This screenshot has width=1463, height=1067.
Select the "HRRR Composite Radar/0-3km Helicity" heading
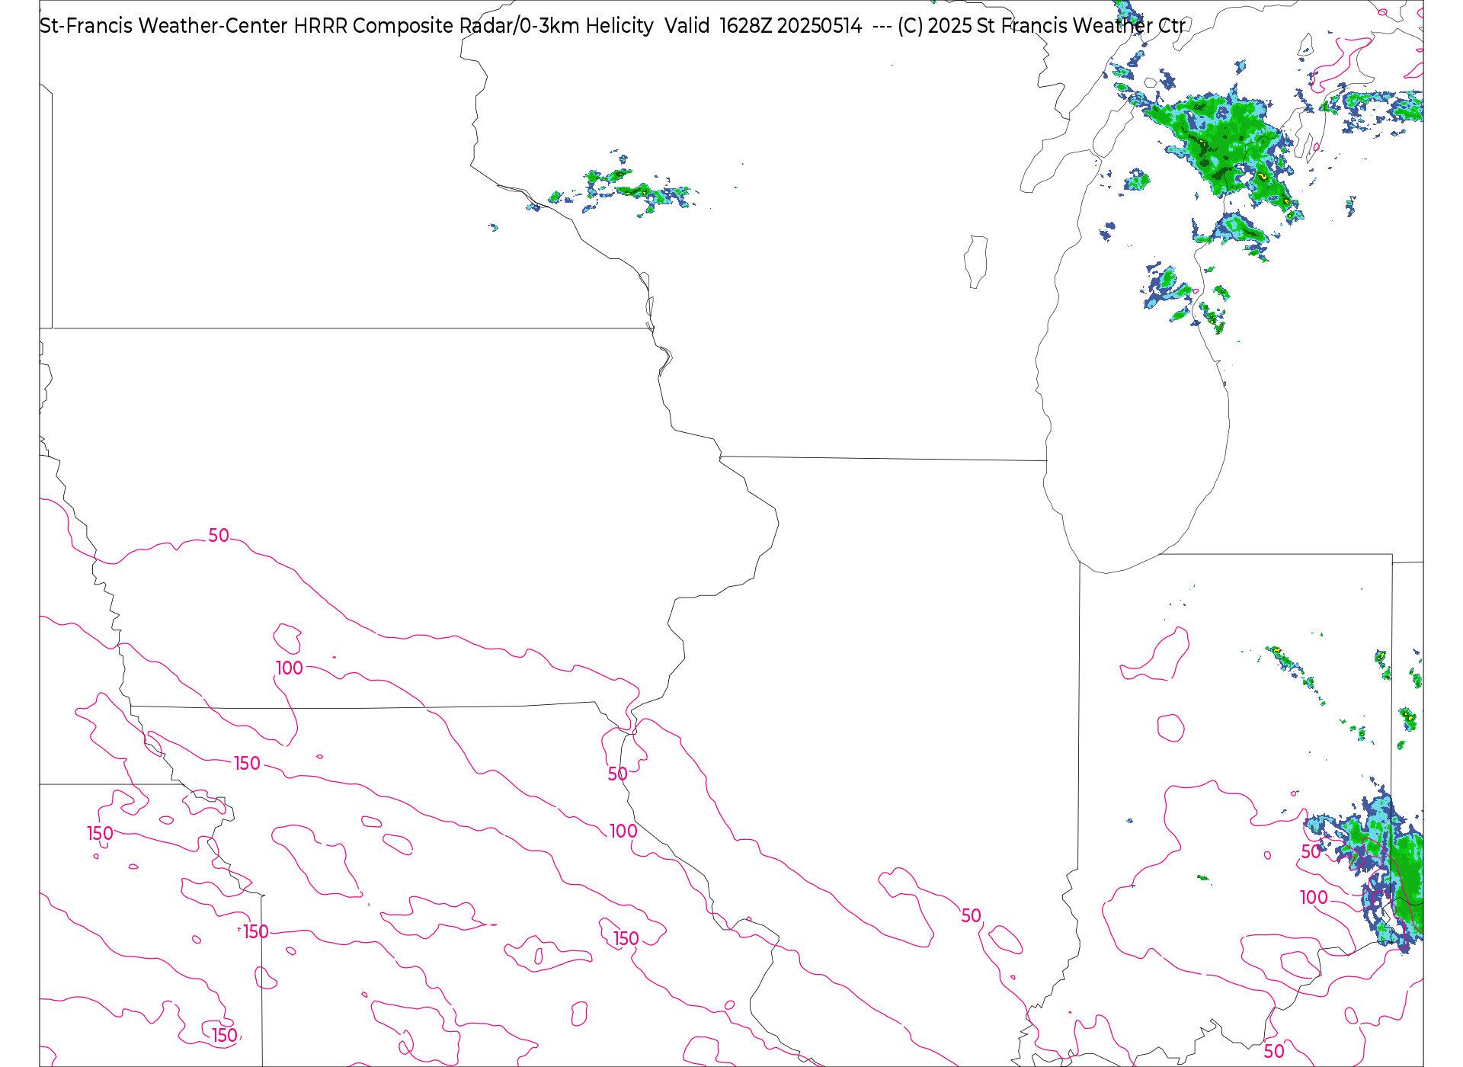coord(473,26)
